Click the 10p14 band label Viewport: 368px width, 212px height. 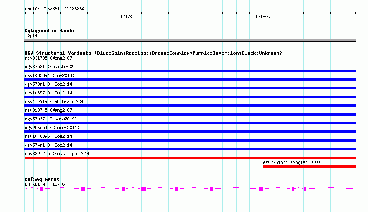point(31,36)
